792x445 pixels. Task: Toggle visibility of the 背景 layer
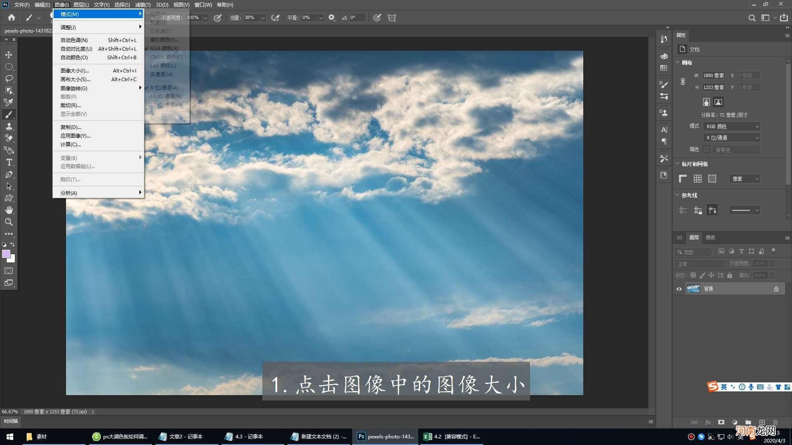tap(679, 289)
